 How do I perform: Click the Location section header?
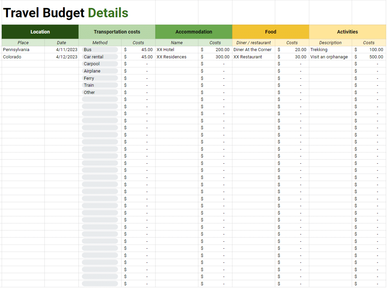(x=40, y=31)
